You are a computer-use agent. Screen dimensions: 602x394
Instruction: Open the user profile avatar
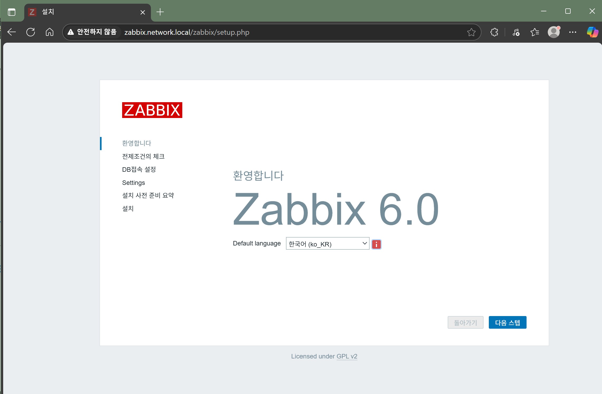pyautogui.click(x=554, y=32)
